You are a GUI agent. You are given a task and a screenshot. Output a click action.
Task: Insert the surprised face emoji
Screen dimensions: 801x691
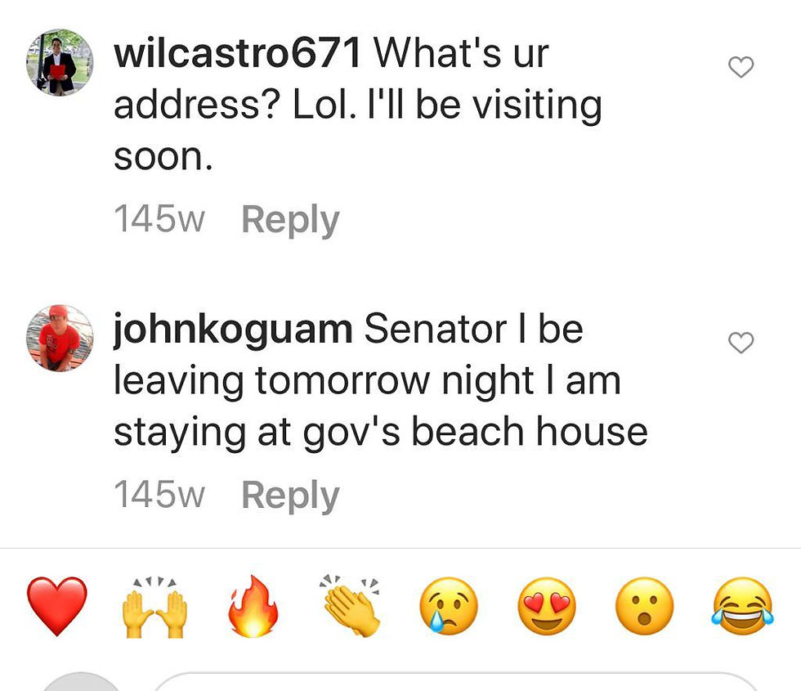click(x=645, y=606)
